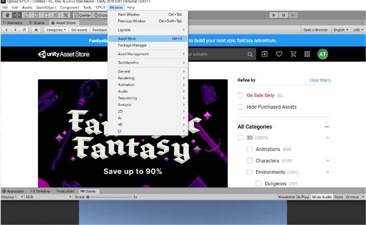This screenshot has width=366, height=225.
Task: Toggle Maximize On Play
Action: tap(294, 197)
